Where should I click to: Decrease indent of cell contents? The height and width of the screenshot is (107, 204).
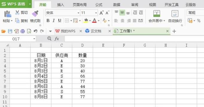tap(135, 12)
